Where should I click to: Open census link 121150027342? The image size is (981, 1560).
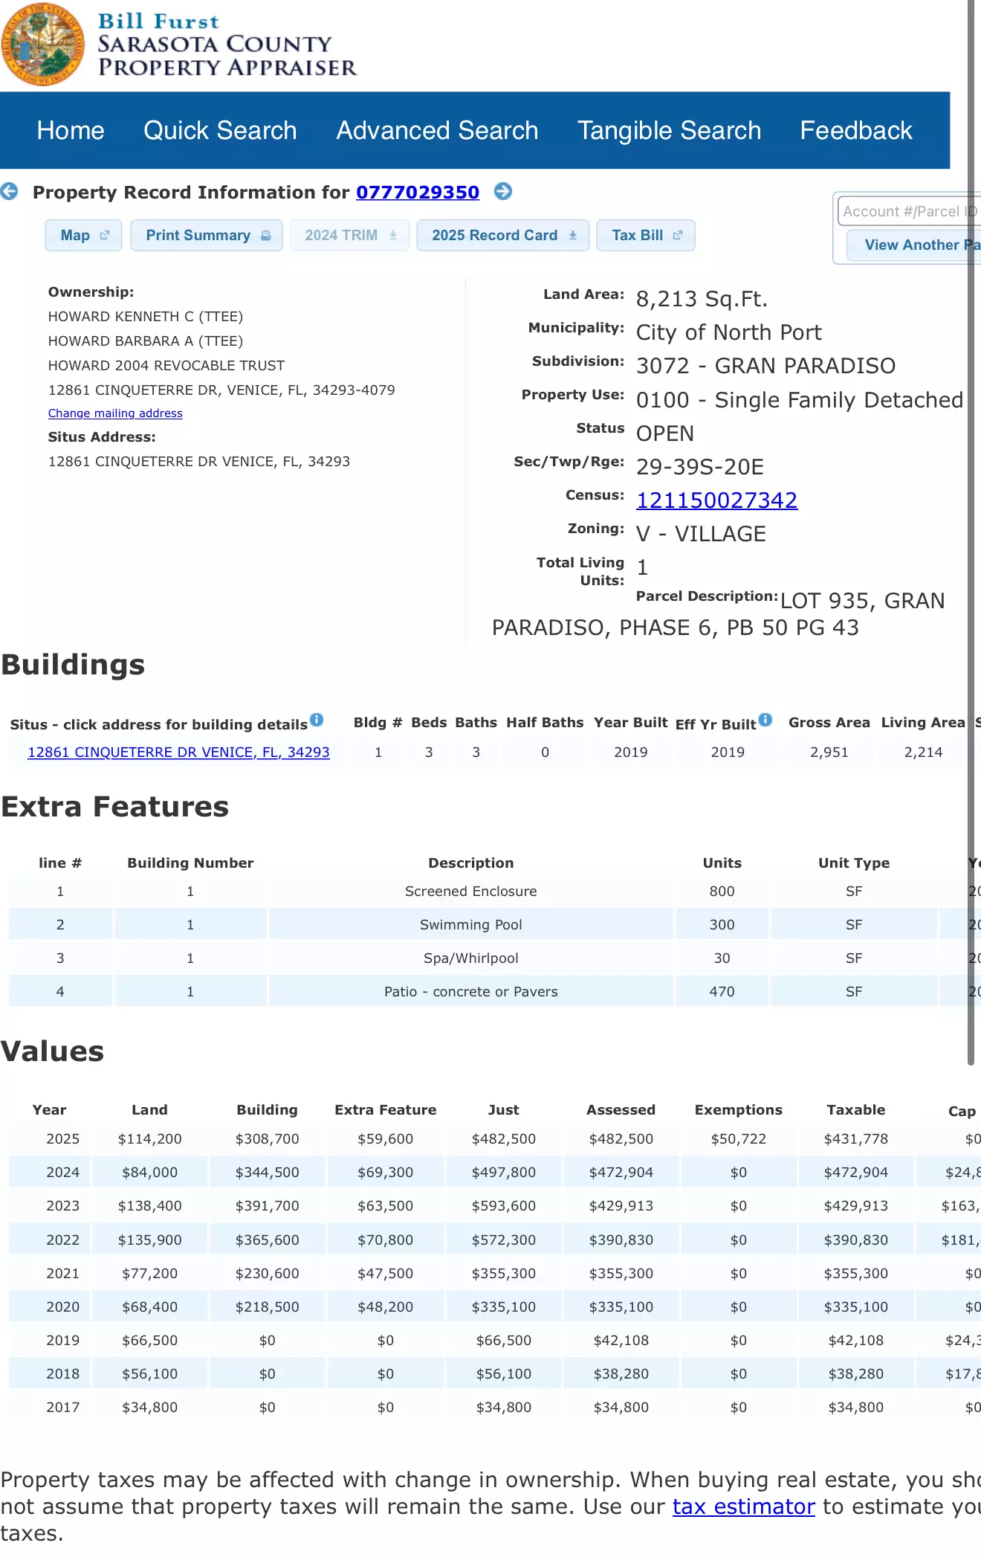click(717, 500)
